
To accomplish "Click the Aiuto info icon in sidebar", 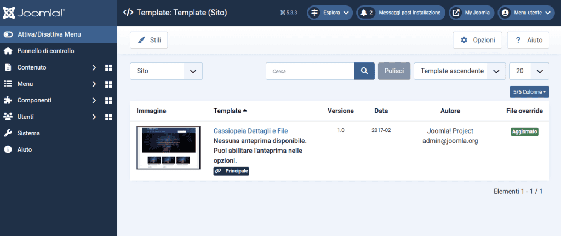I will coord(8,149).
